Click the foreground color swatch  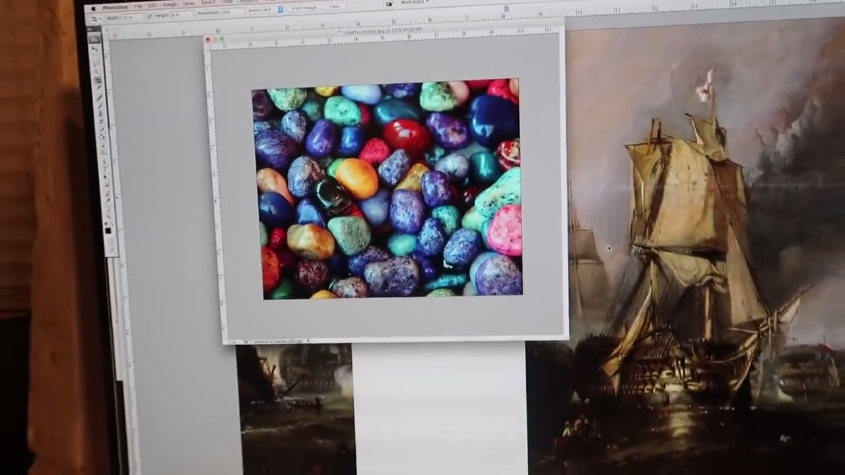tap(108, 230)
